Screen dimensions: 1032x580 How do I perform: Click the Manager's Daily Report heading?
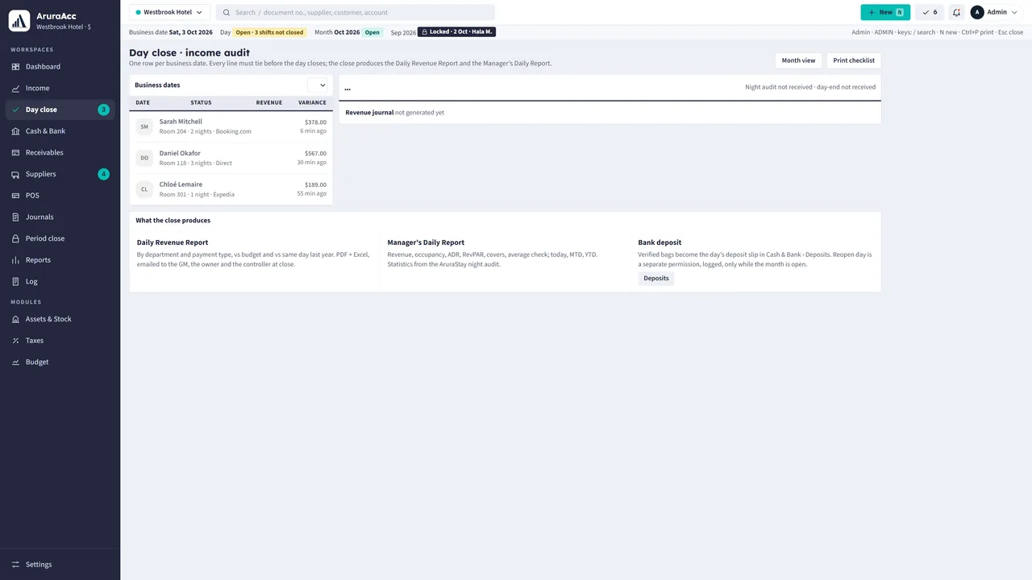click(426, 242)
